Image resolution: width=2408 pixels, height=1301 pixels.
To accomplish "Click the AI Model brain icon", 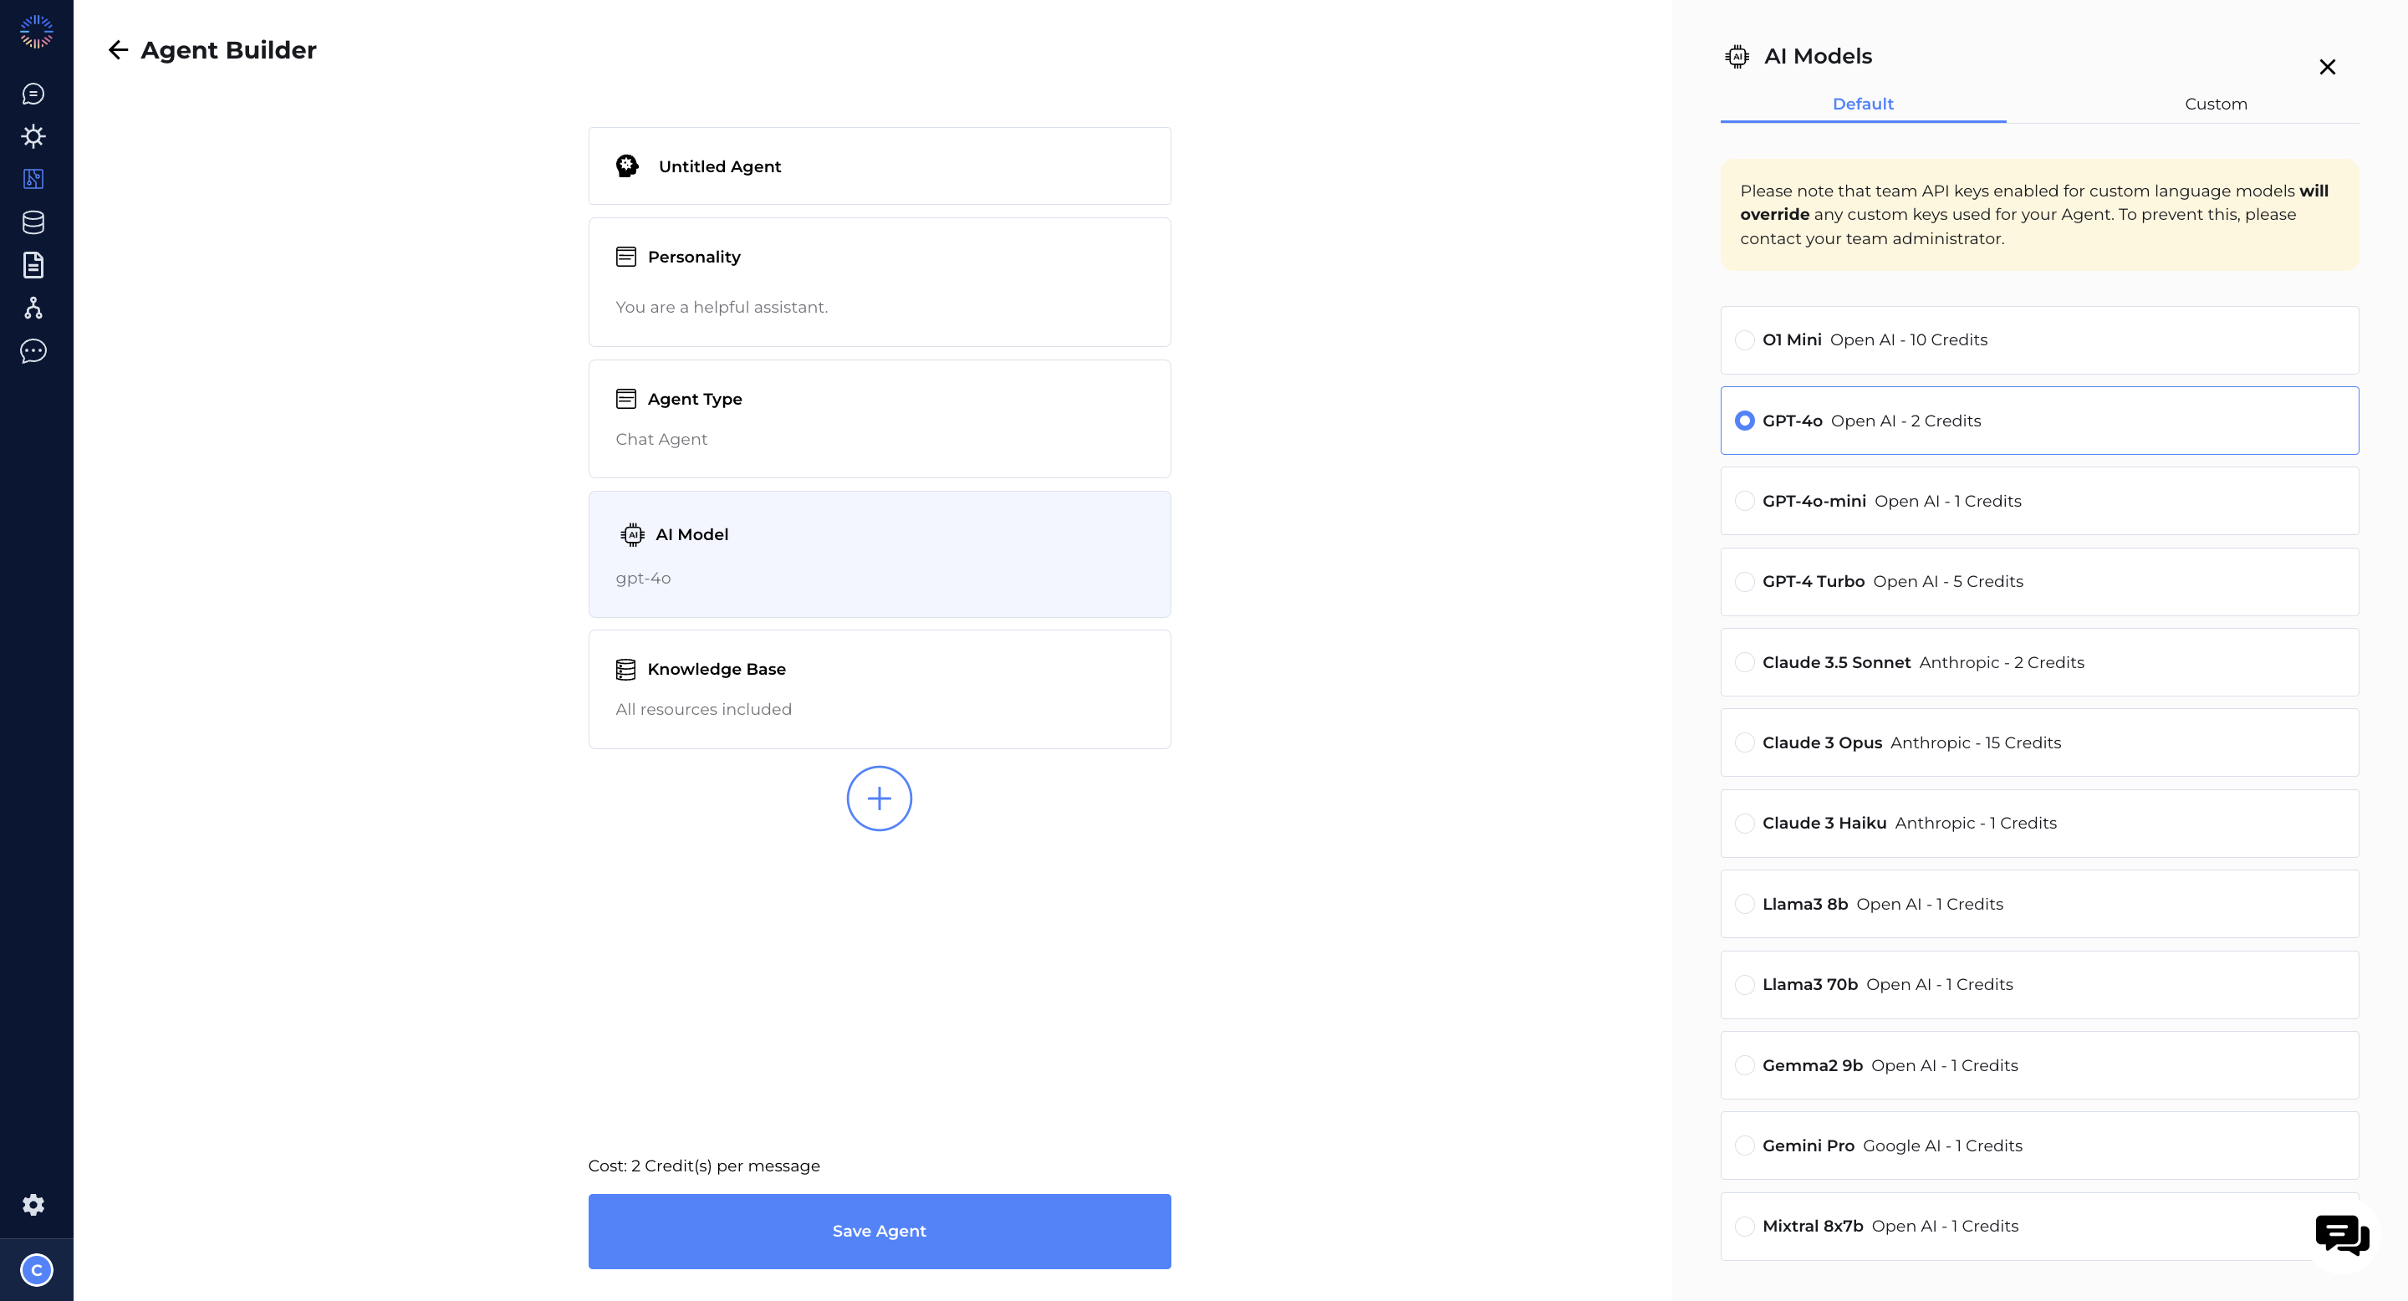I will point(631,533).
